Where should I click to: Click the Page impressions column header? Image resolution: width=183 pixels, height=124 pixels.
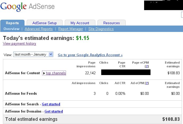click(x=86, y=64)
